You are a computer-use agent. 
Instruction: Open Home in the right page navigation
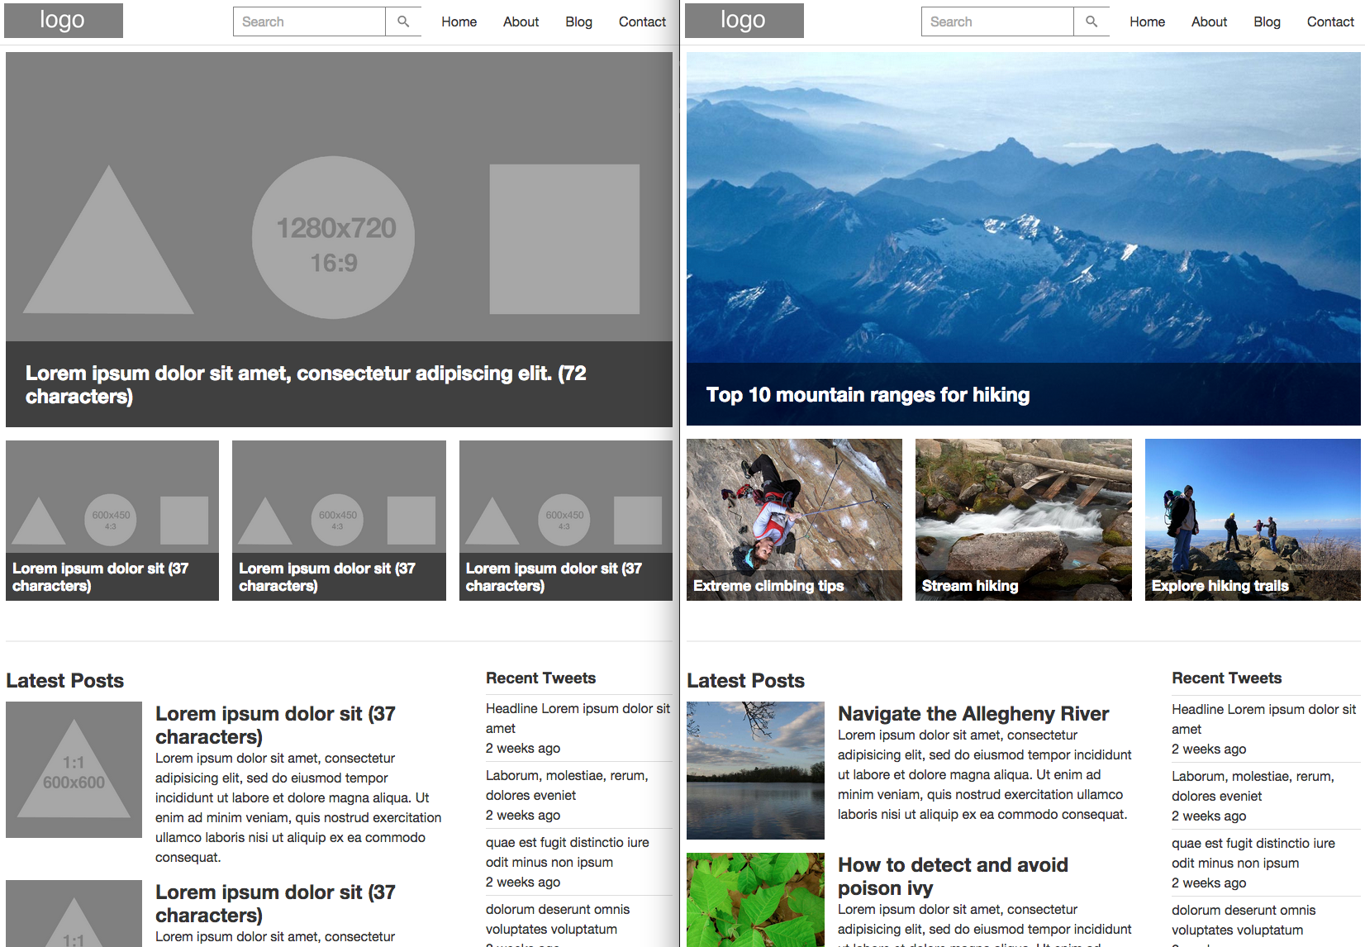[1147, 22]
